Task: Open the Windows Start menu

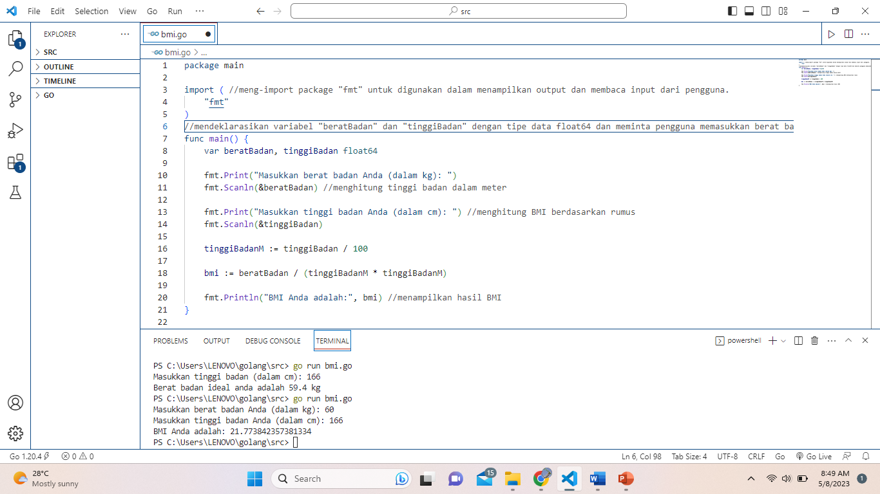Action: [x=254, y=479]
